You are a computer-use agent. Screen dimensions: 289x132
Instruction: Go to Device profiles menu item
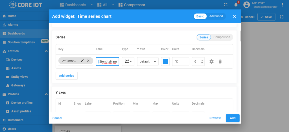pyautogui.click(x=22, y=103)
